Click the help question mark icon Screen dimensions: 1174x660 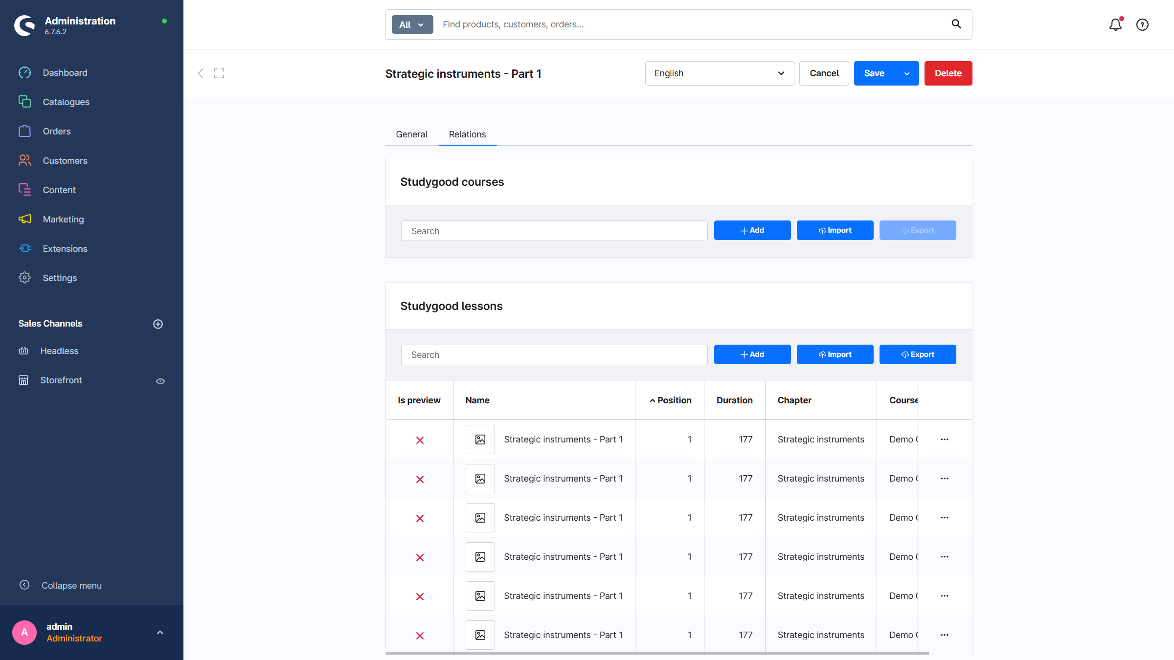1142,24
